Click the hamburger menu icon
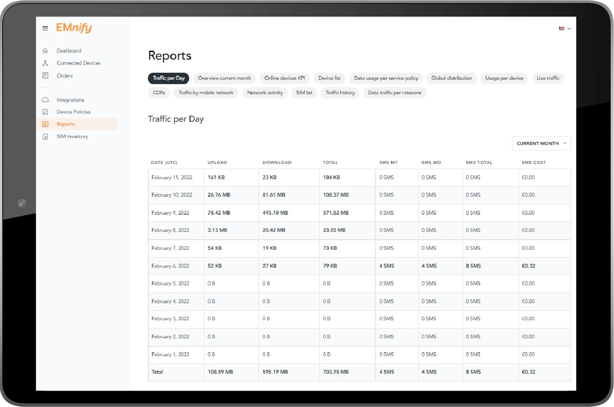The image size is (614, 407). (45, 28)
